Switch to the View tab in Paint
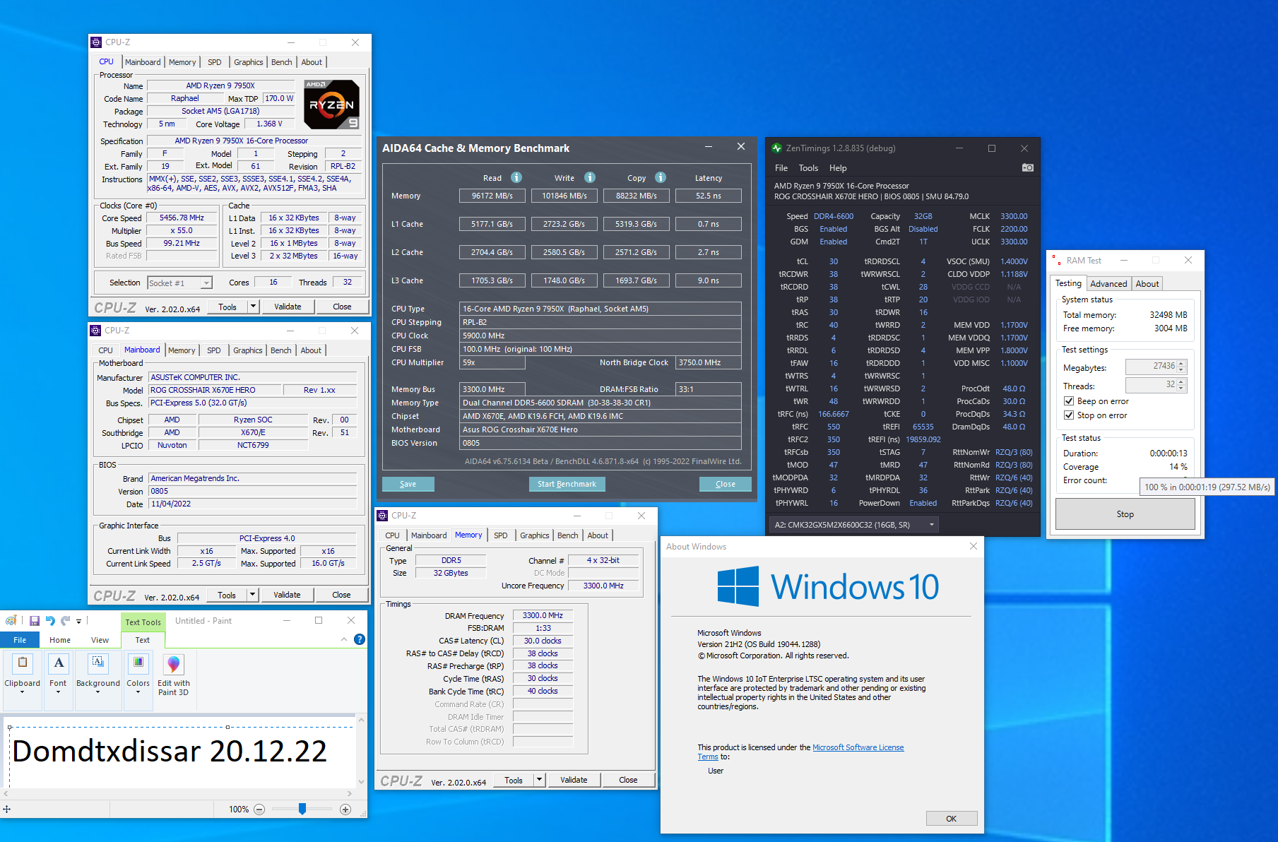The width and height of the screenshot is (1278, 842). coord(100,640)
